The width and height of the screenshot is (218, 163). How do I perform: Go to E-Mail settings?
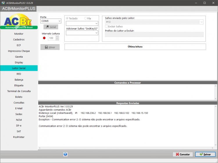tap(19, 108)
